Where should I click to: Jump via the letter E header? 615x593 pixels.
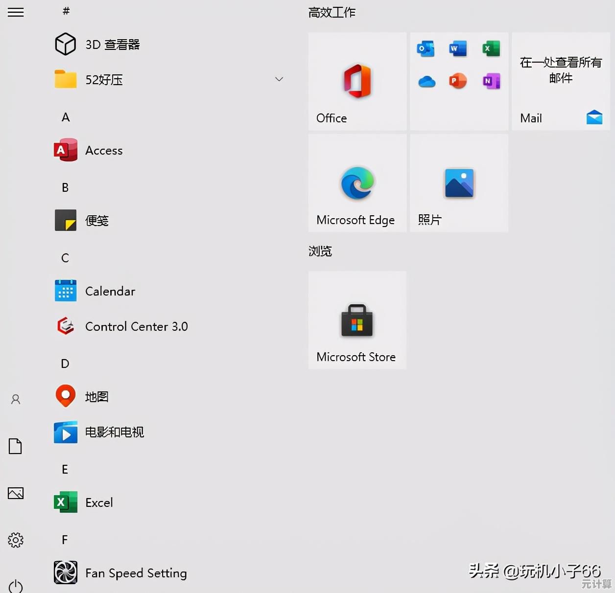coord(65,470)
